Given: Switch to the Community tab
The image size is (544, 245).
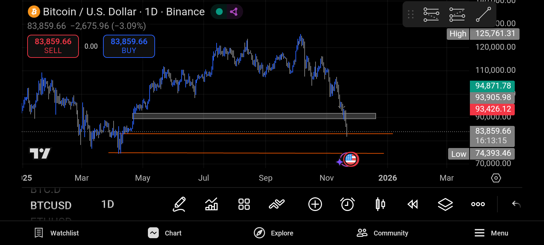Looking at the screenshot, I should click(x=382, y=233).
